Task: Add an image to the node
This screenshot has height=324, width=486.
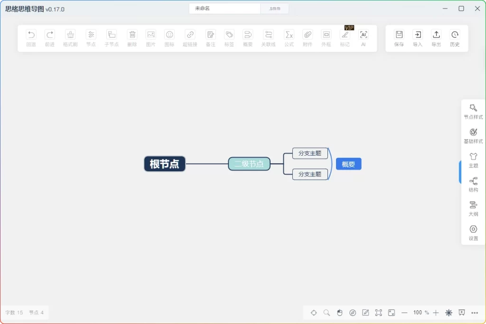Action: 151,38
